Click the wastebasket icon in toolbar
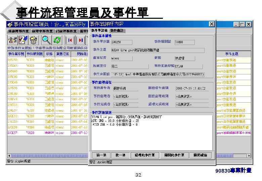 coord(33,40)
